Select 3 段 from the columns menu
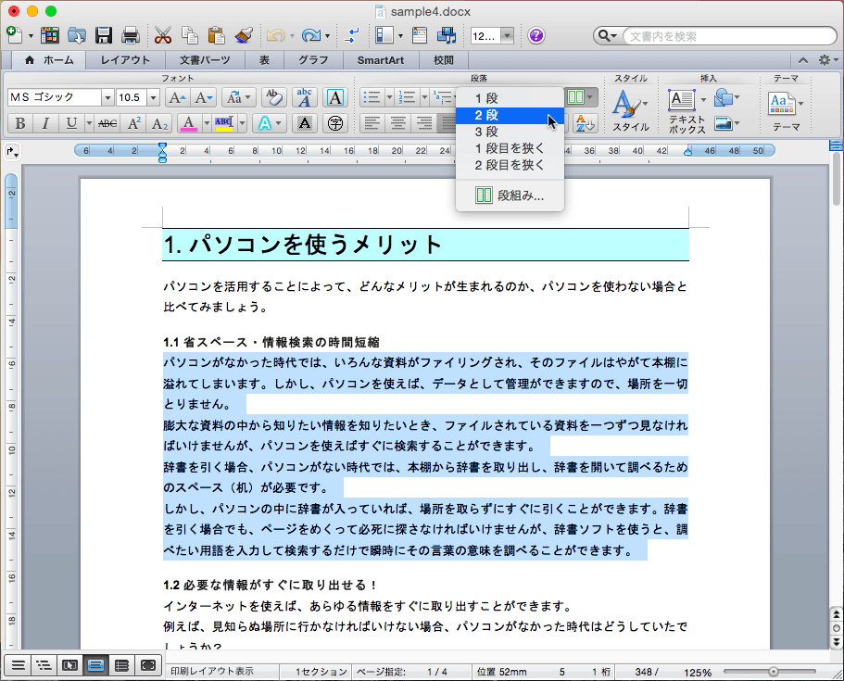This screenshot has width=844, height=681. coord(510,132)
